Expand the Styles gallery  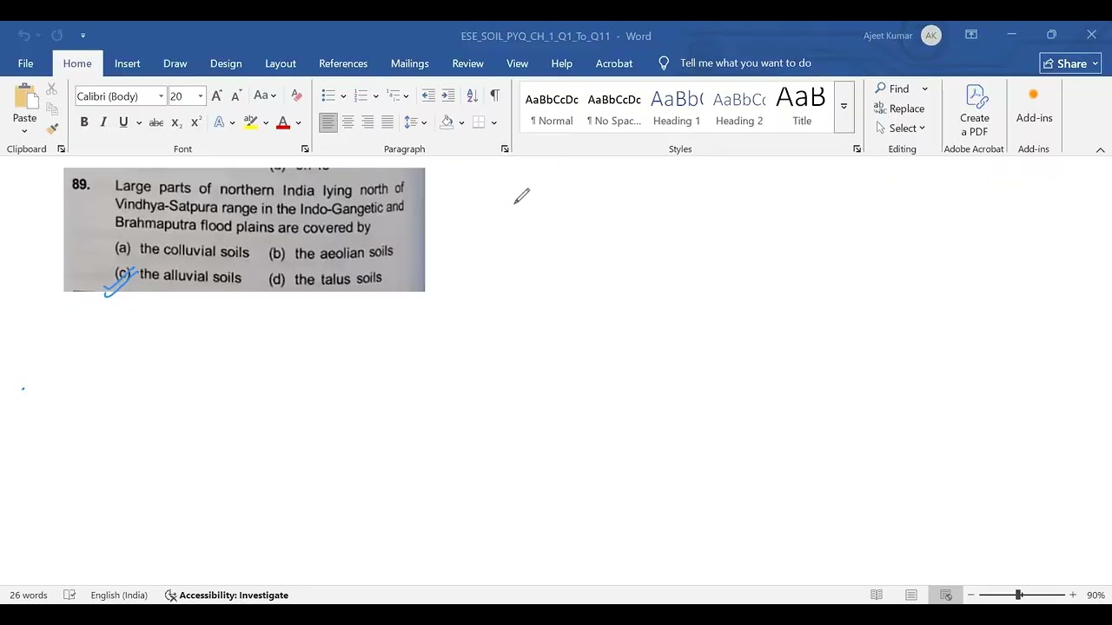[x=844, y=107]
